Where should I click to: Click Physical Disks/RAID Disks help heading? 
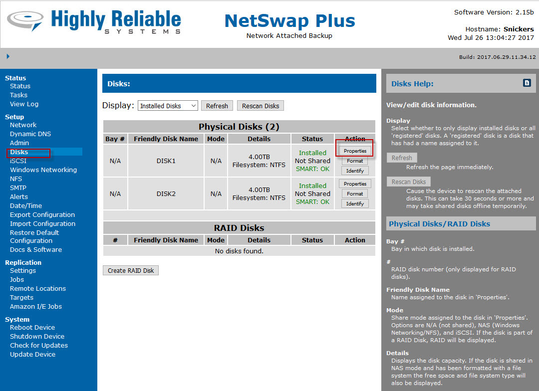click(x=439, y=224)
